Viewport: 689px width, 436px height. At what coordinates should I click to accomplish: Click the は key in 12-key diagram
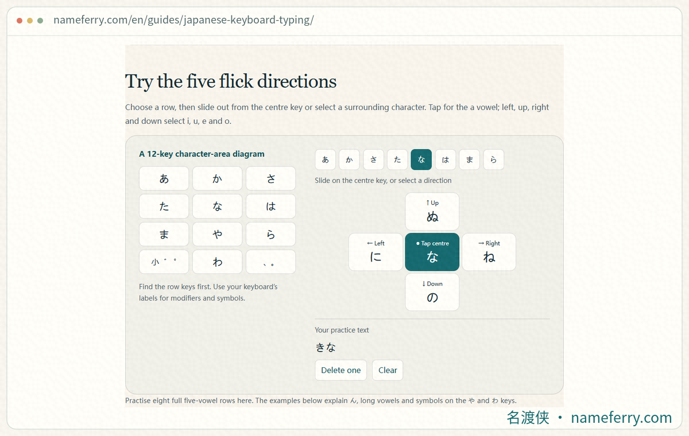[271, 207]
